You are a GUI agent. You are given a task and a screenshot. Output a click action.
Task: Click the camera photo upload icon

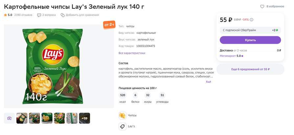9,118
